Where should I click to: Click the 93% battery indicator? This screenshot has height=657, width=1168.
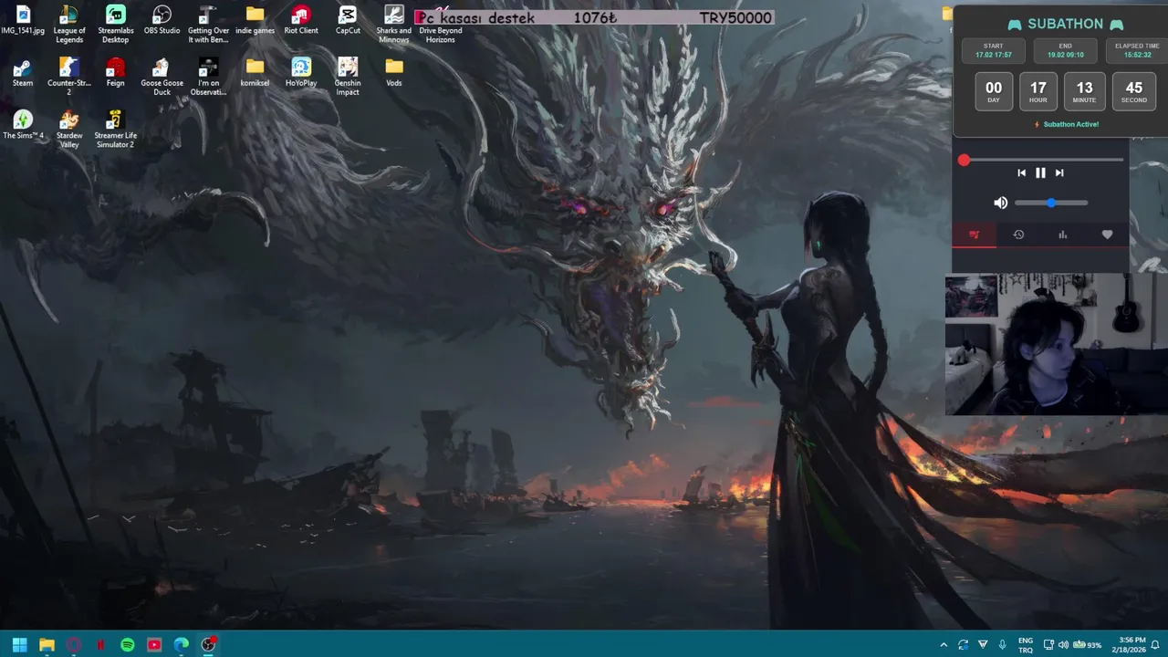pos(1087,644)
